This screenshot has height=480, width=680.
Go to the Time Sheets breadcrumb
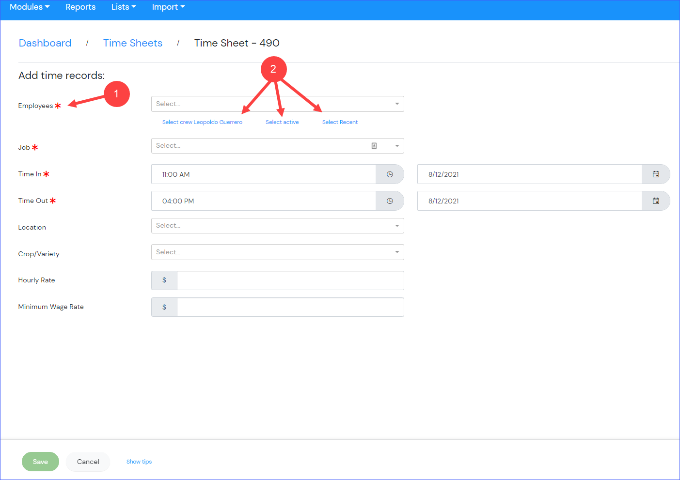point(133,43)
